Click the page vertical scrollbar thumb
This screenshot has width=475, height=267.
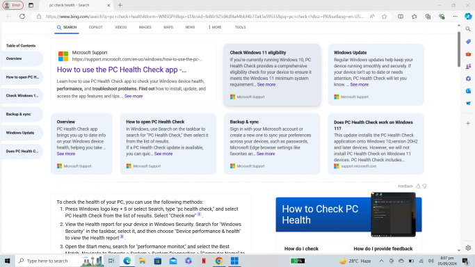click(458, 49)
